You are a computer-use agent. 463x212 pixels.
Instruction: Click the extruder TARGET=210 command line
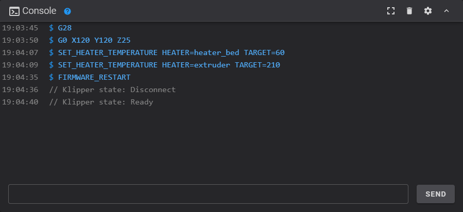click(169, 65)
